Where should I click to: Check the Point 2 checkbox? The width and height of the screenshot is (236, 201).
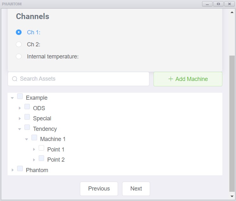click(x=41, y=158)
